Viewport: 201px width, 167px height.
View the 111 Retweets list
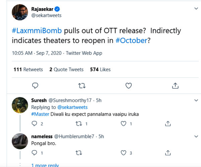pyautogui.click(x=28, y=69)
